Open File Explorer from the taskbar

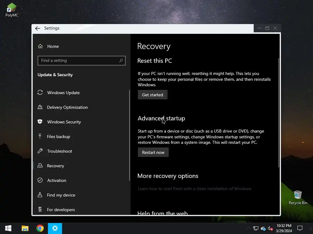point(25,228)
